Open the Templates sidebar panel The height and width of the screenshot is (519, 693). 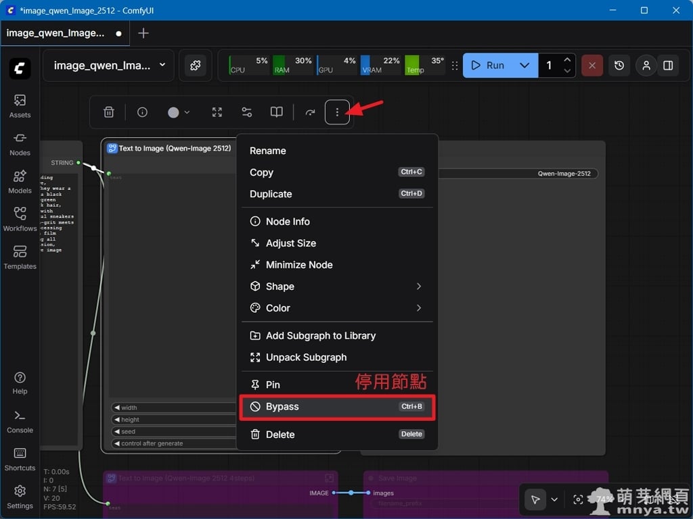click(20, 257)
